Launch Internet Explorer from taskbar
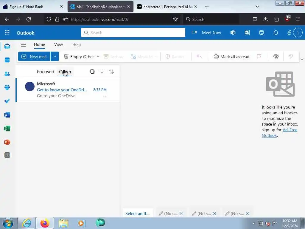The height and width of the screenshot is (229, 305). (27, 223)
